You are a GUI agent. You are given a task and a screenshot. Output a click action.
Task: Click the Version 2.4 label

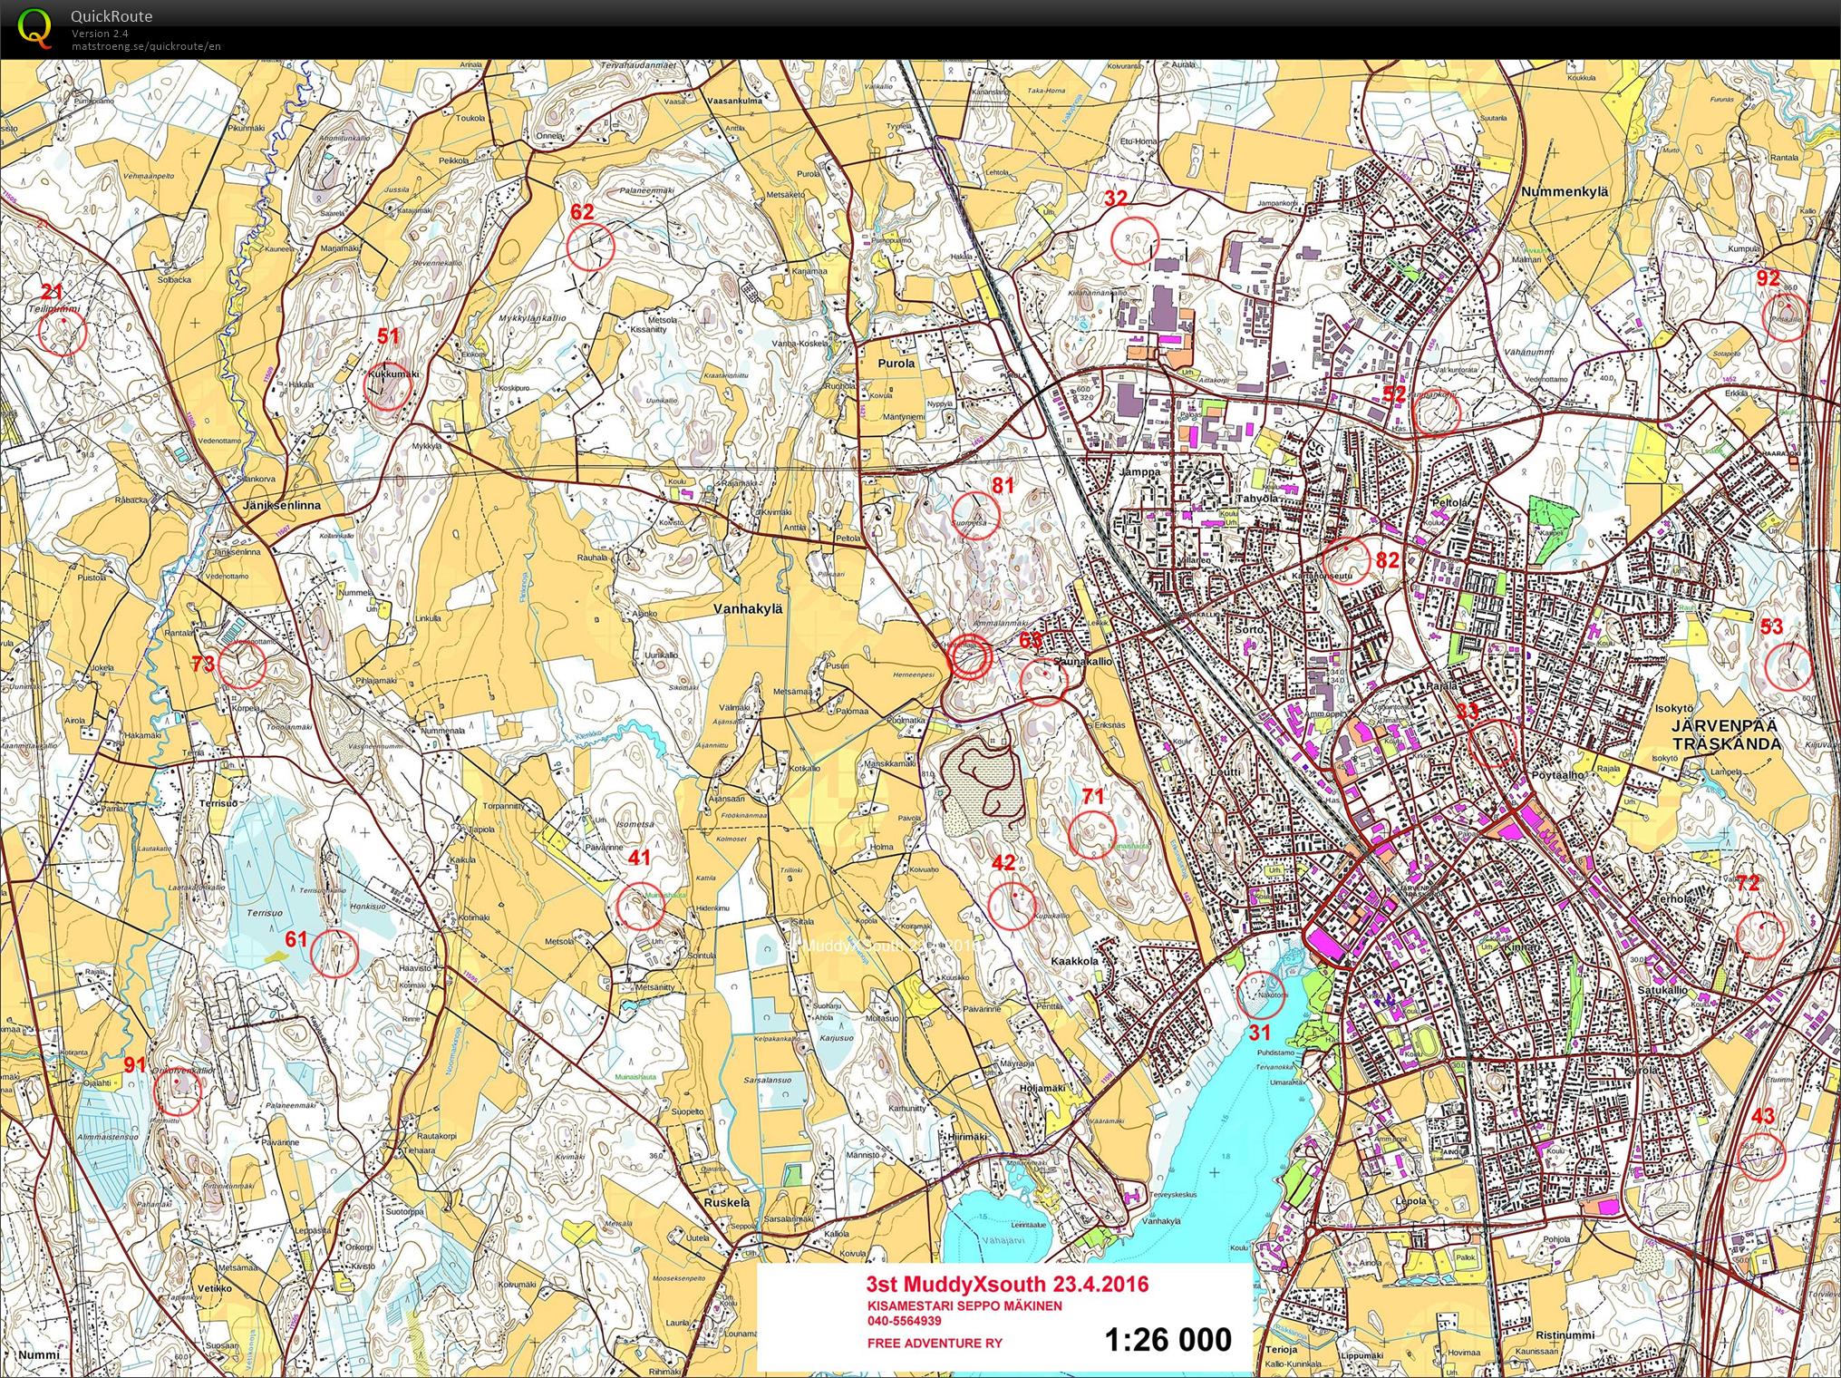point(101,34)
